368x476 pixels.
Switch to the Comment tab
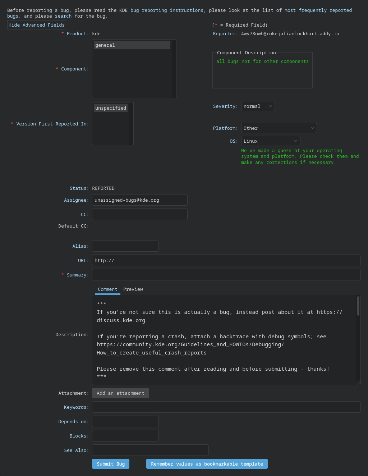tap(107, 289)
